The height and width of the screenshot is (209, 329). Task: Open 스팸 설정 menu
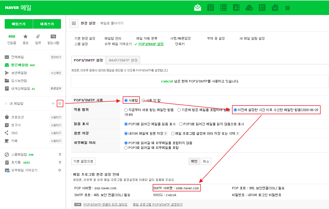[81, 44]
